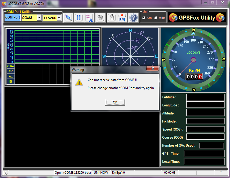Click the compass W marker on speedometer ring
Screen dimensions: 230x178
pos(164,60)
